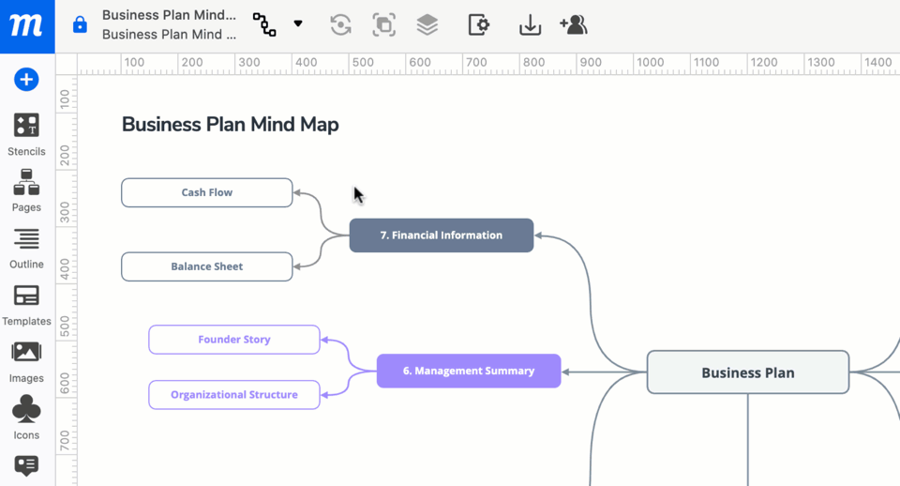
Task: Click the download export icon
Action: point(530,25)
